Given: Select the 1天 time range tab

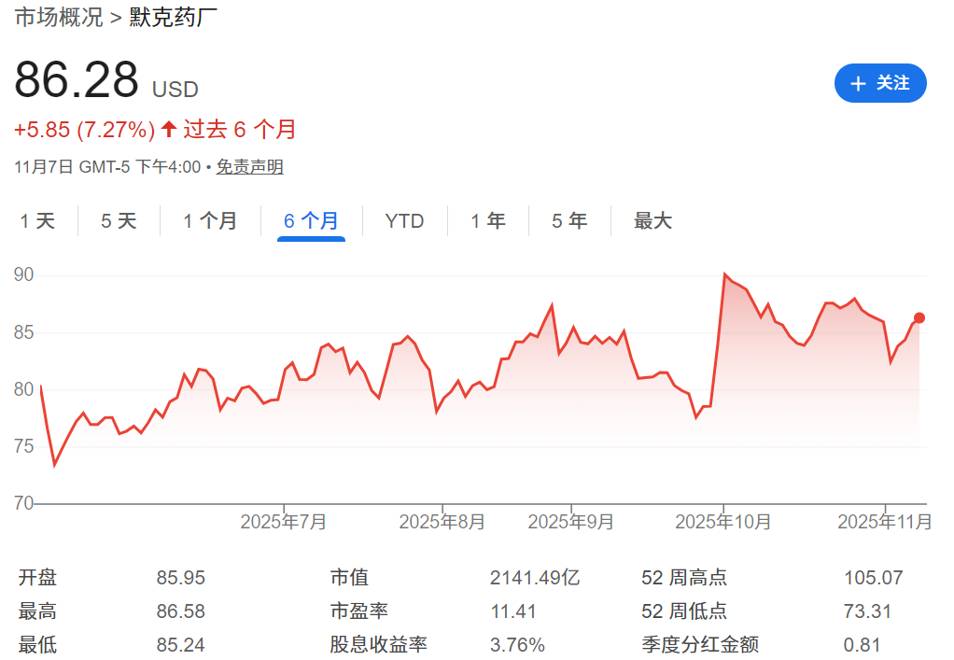Looking at the screenshot, I should (x=38, y=220).
